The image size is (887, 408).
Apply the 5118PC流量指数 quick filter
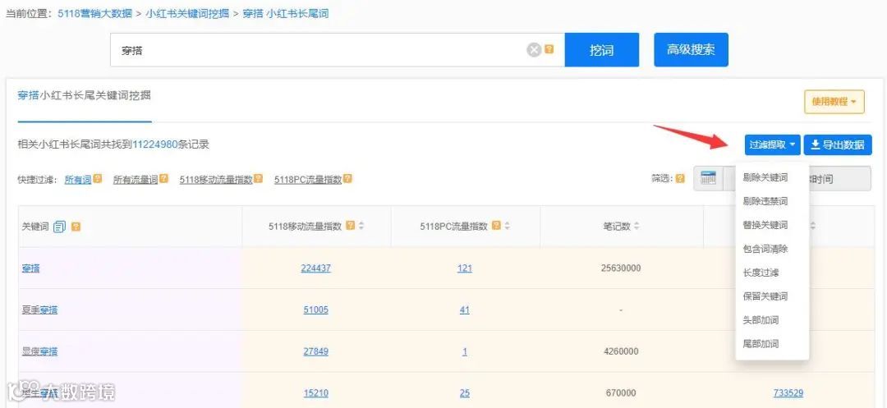click(x=308, y=180)
